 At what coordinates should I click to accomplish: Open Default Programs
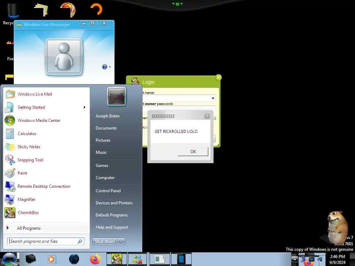tap(112, 215)
